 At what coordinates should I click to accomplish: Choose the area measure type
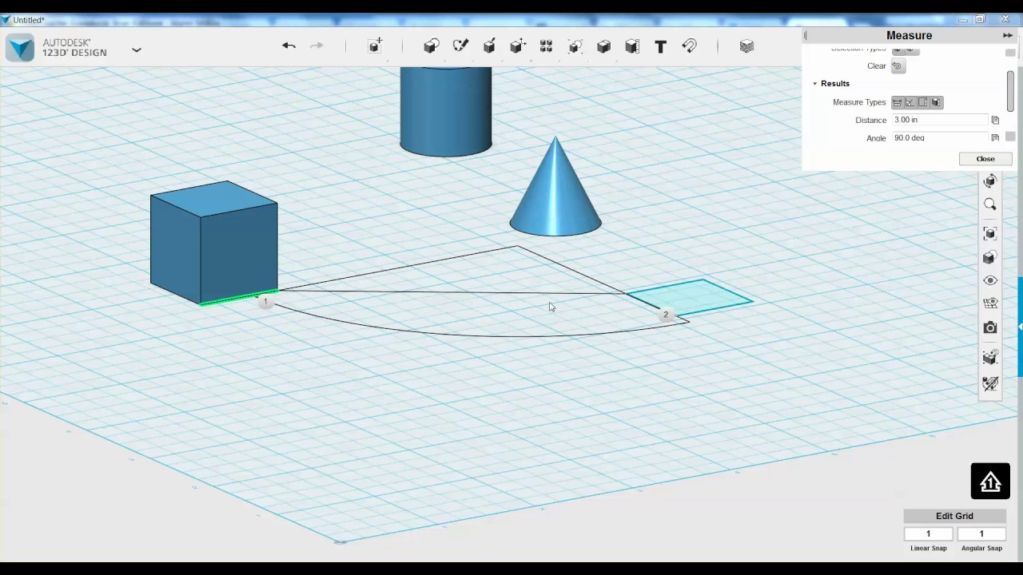(923, 102)
